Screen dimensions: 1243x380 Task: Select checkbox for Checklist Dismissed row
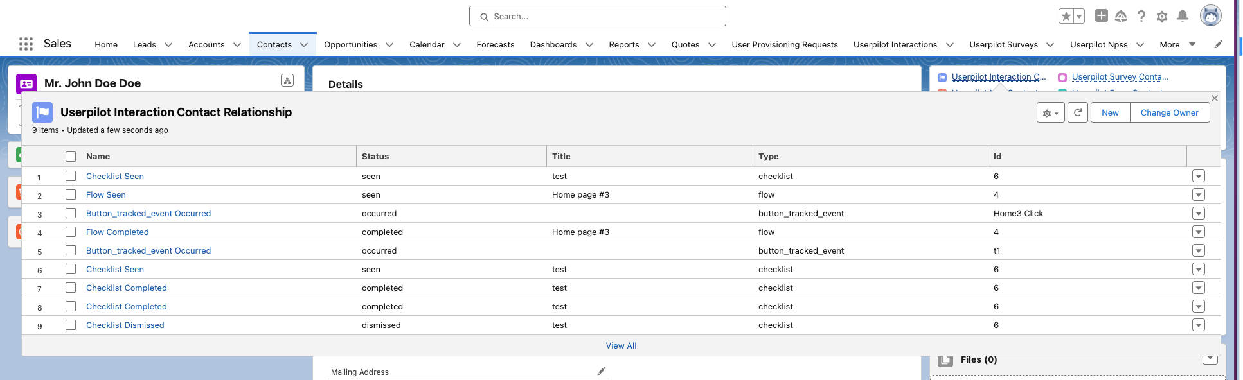[71, 325]
